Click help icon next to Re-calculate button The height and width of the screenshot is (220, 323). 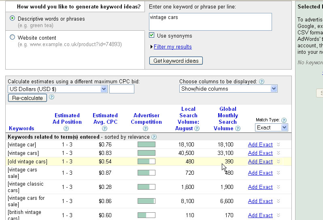pyautogui.click(x=51, y=97)
